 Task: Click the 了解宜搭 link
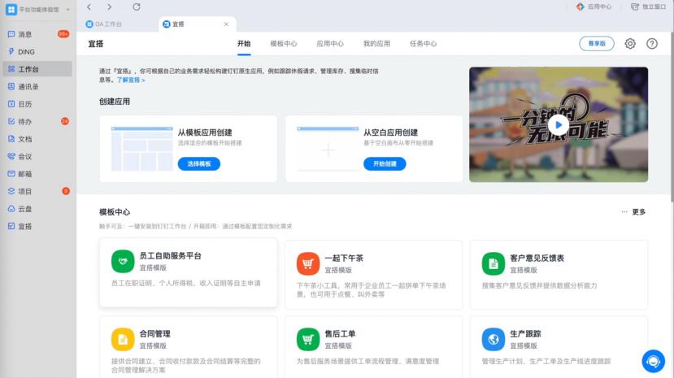click(x=131, y=80)
